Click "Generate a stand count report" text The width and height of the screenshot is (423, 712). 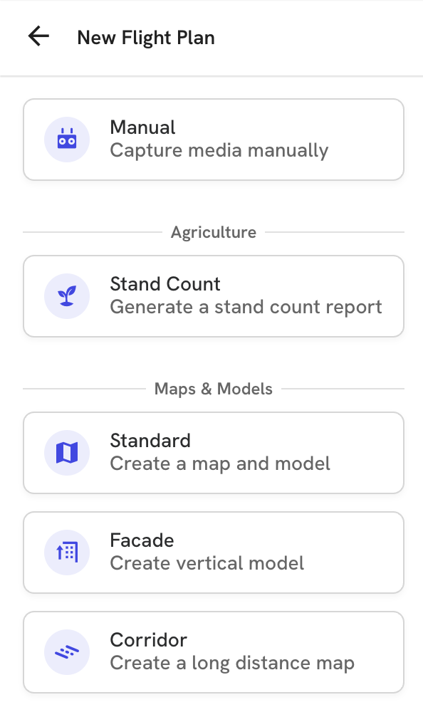click(x=246, y=307)
